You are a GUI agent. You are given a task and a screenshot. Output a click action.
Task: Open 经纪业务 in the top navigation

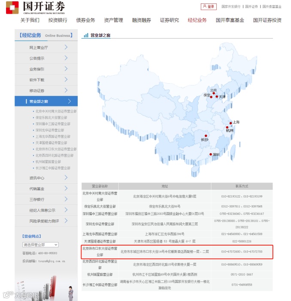(197, 20)
